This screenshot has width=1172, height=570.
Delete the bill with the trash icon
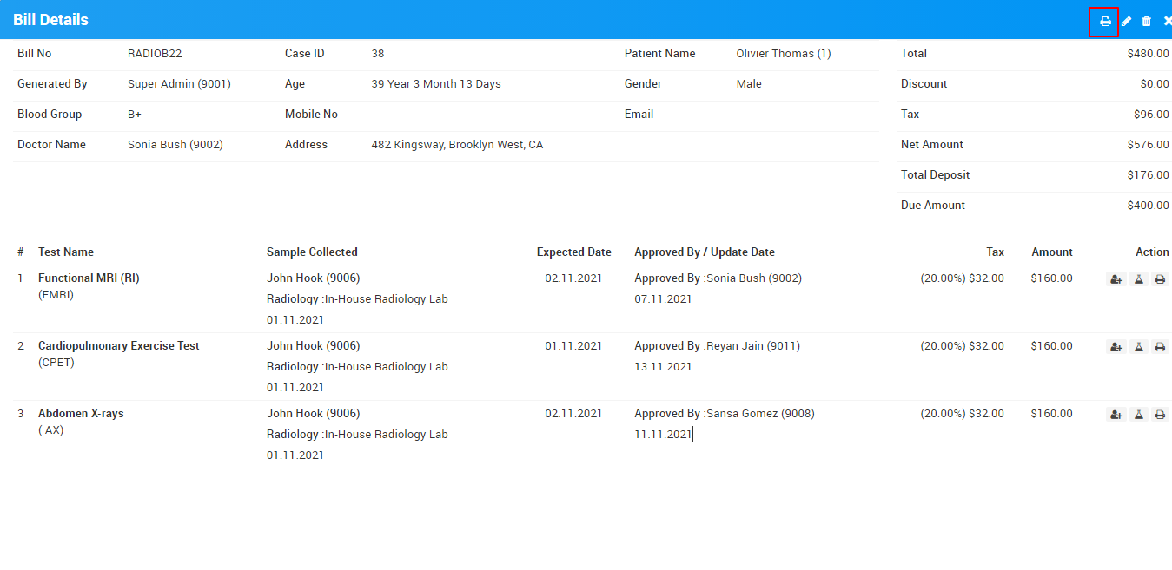point(1146,21)
